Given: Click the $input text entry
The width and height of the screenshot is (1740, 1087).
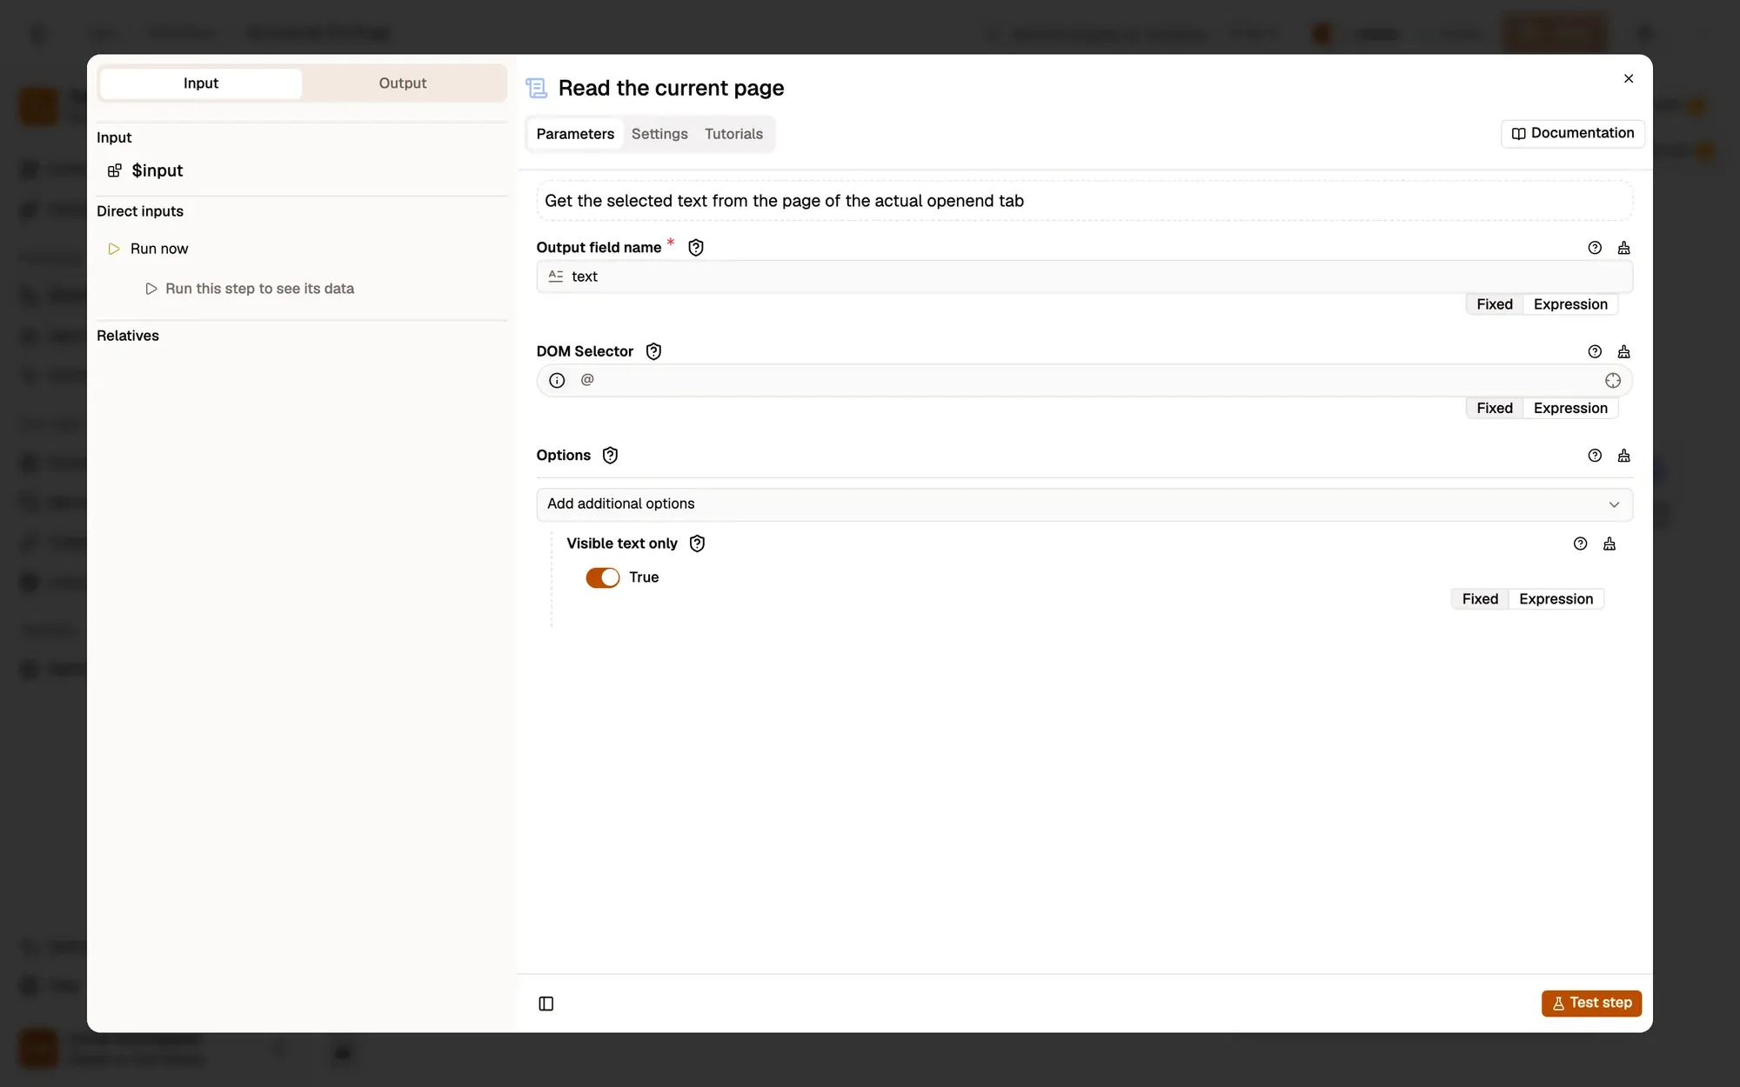Looking at the screenshot, I should (157, 170).
